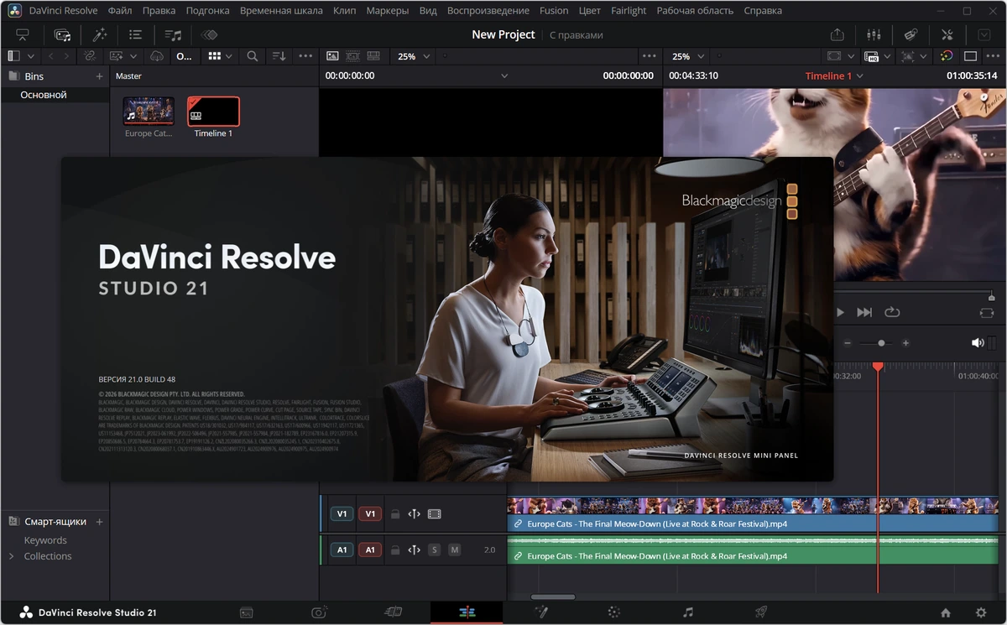Mute audio track A1 with M button
Image resolution: width=1007 pixels, height=625 pixels.
(454, 550)
